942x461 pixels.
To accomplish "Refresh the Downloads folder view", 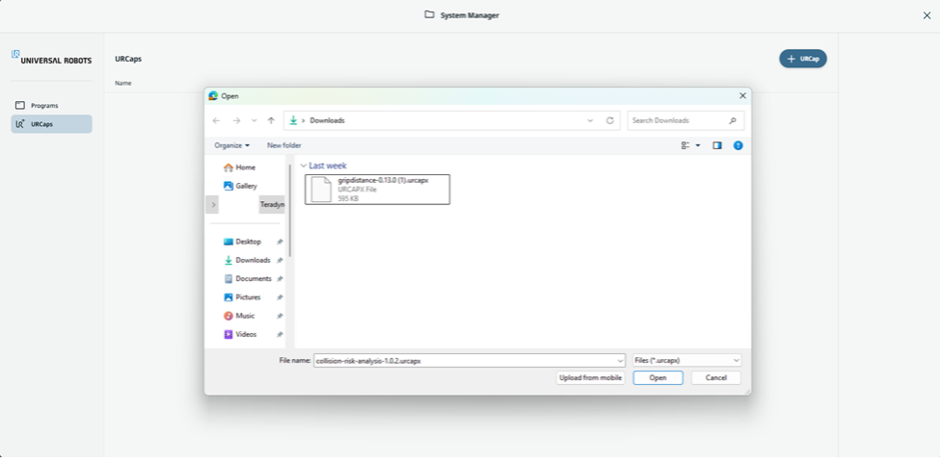I will 609,120.
